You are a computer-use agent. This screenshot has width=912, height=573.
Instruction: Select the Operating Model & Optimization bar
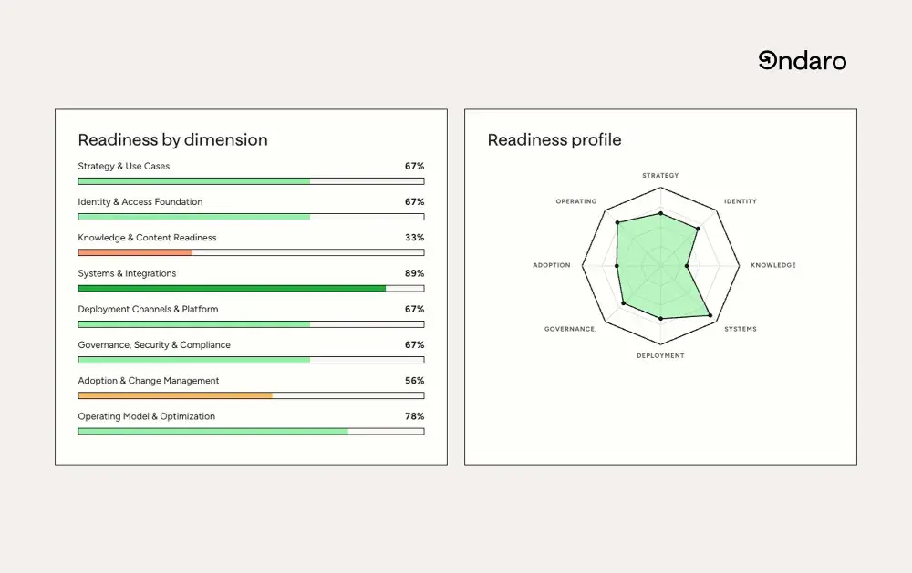coord(252,432)
